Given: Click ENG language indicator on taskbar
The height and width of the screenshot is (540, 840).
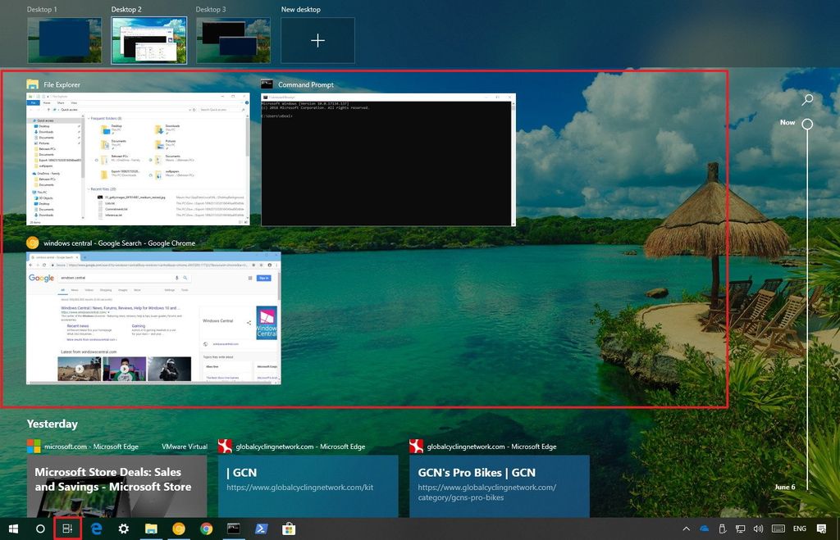Looking at the screenshot, I should pos(799,529).
